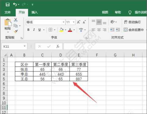Open the Borders dropdown arrow

pyautogui.click(x=55, y=30)
